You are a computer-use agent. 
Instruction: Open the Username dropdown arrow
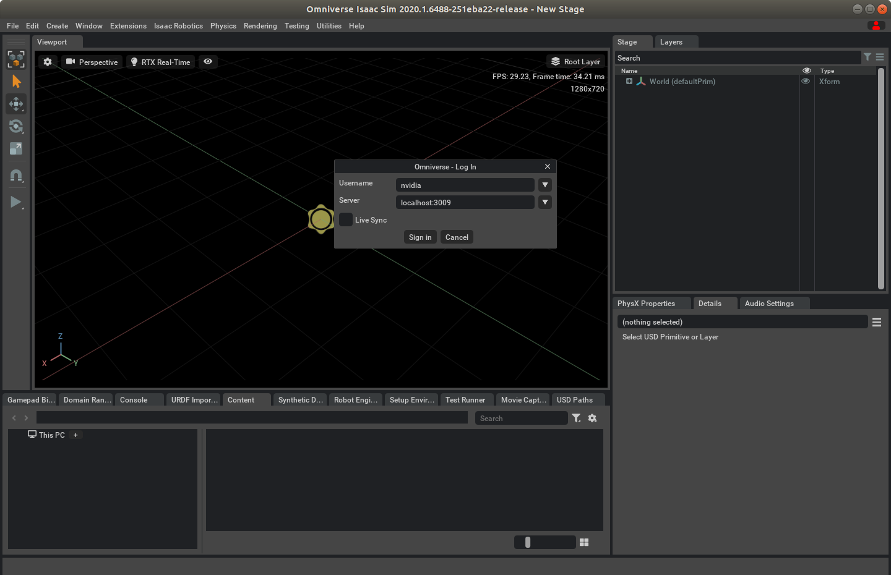pyautogui.click(x=544, y=185)
